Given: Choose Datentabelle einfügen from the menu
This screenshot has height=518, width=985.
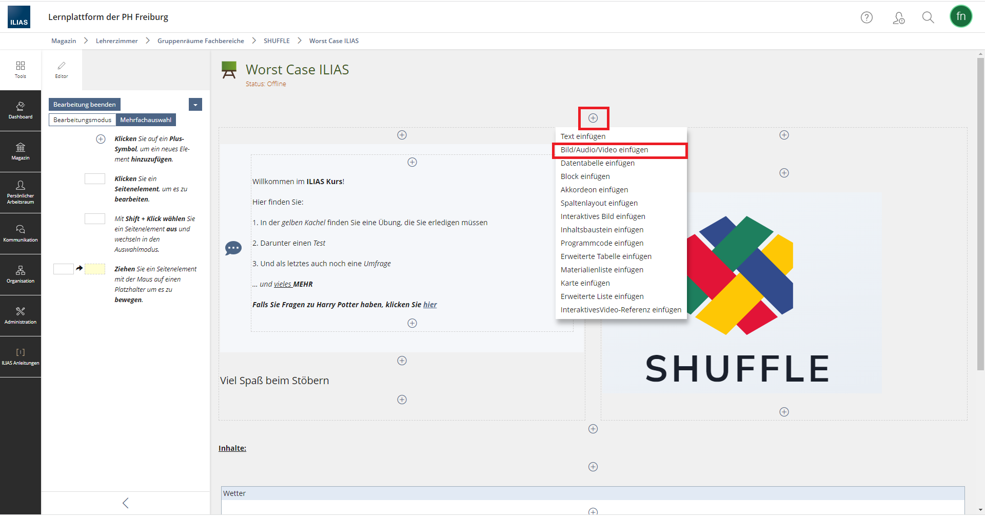Looking at the screenshot, I should click(x=598, y=163).
